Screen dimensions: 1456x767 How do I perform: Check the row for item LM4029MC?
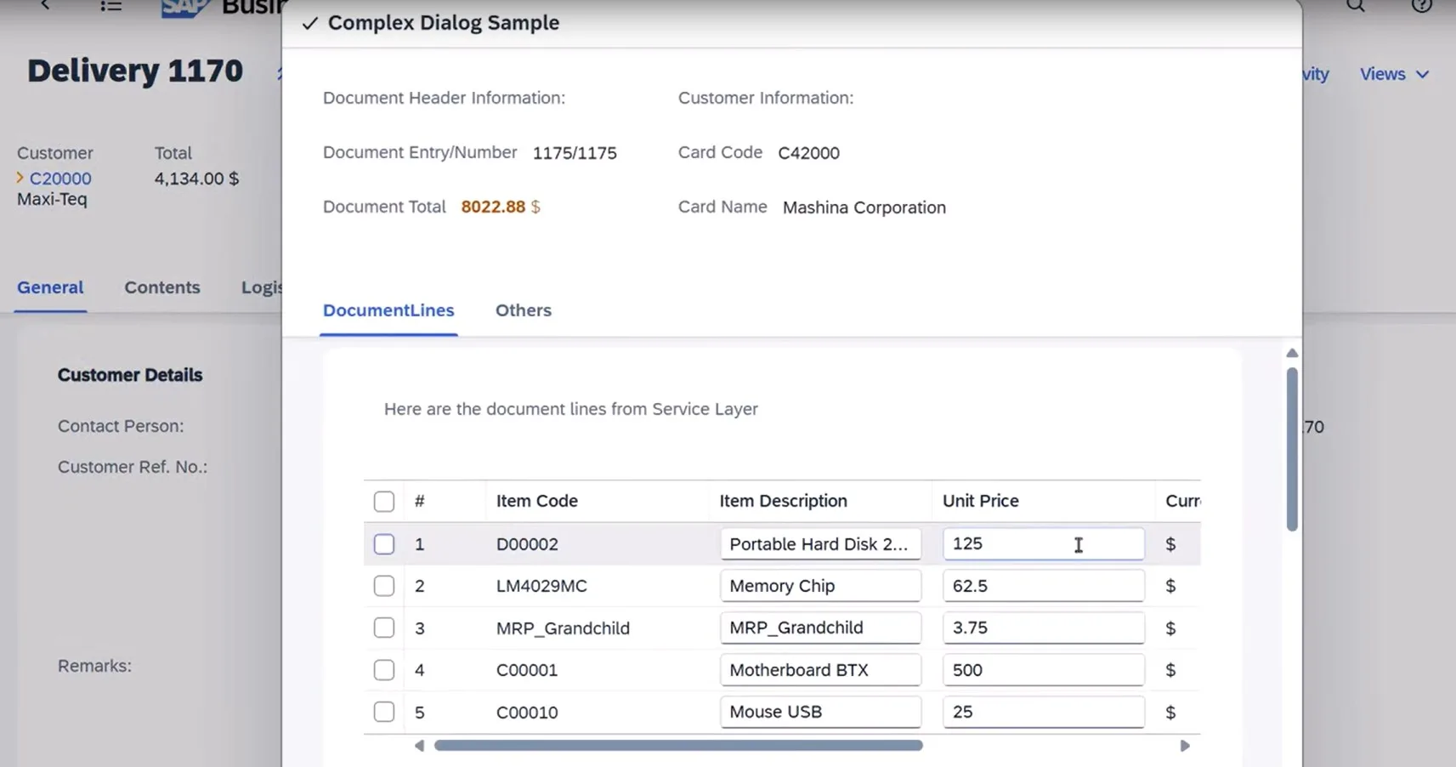point(384,586)
